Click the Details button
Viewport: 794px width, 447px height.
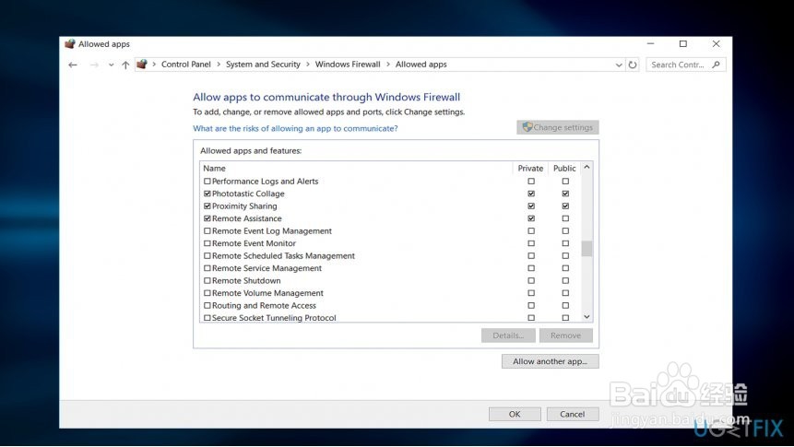[x=508, y=335]
